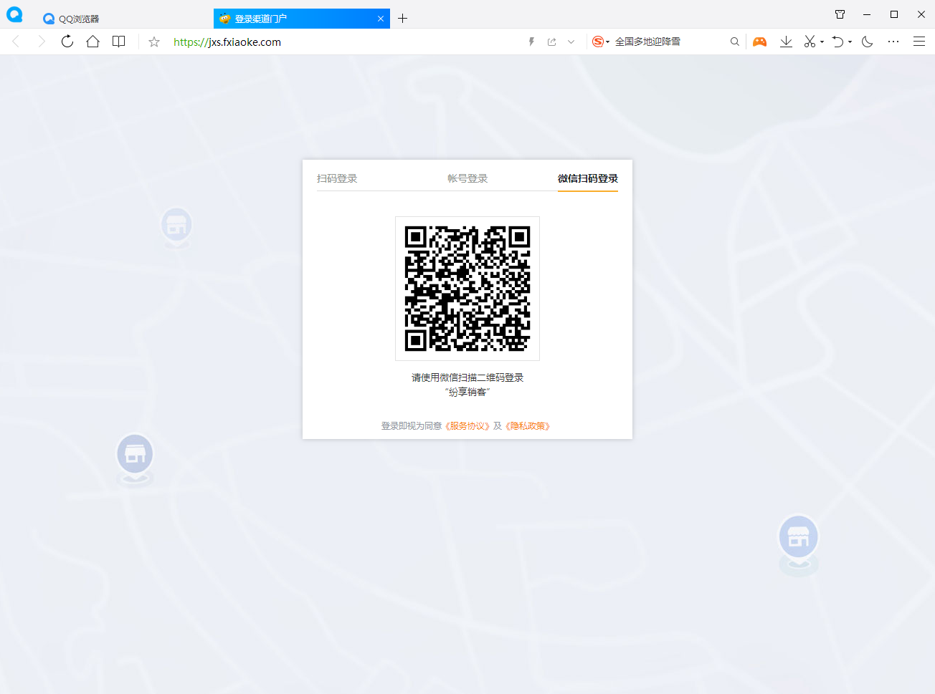Open the browser skin shirt icon
The width and height of the screenshot is (935, 694).
(840, 14)
